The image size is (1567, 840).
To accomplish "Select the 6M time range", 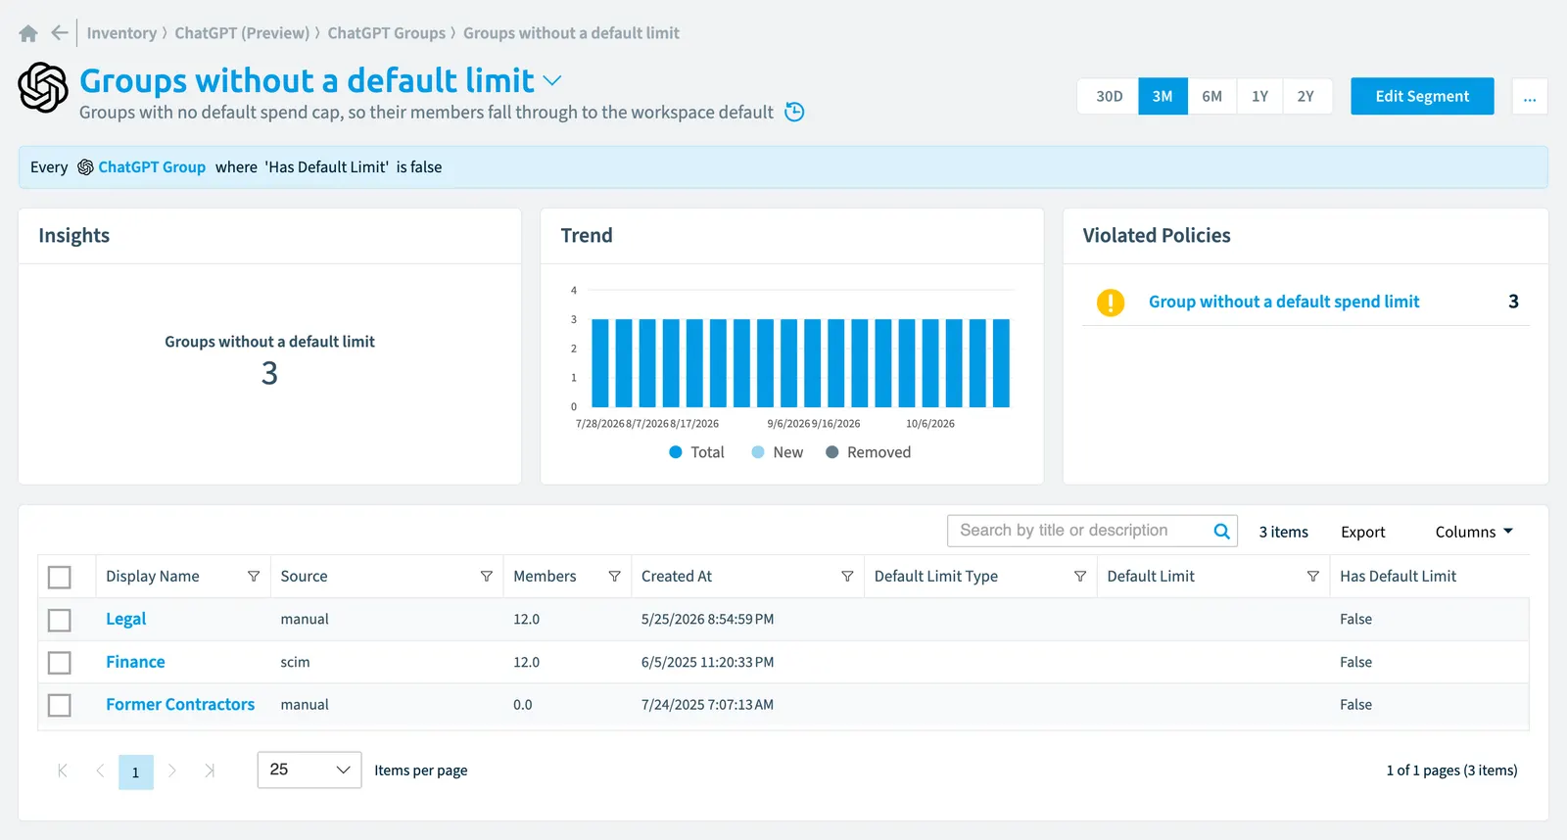I will pyautogui.click(x=1212, y=97).
